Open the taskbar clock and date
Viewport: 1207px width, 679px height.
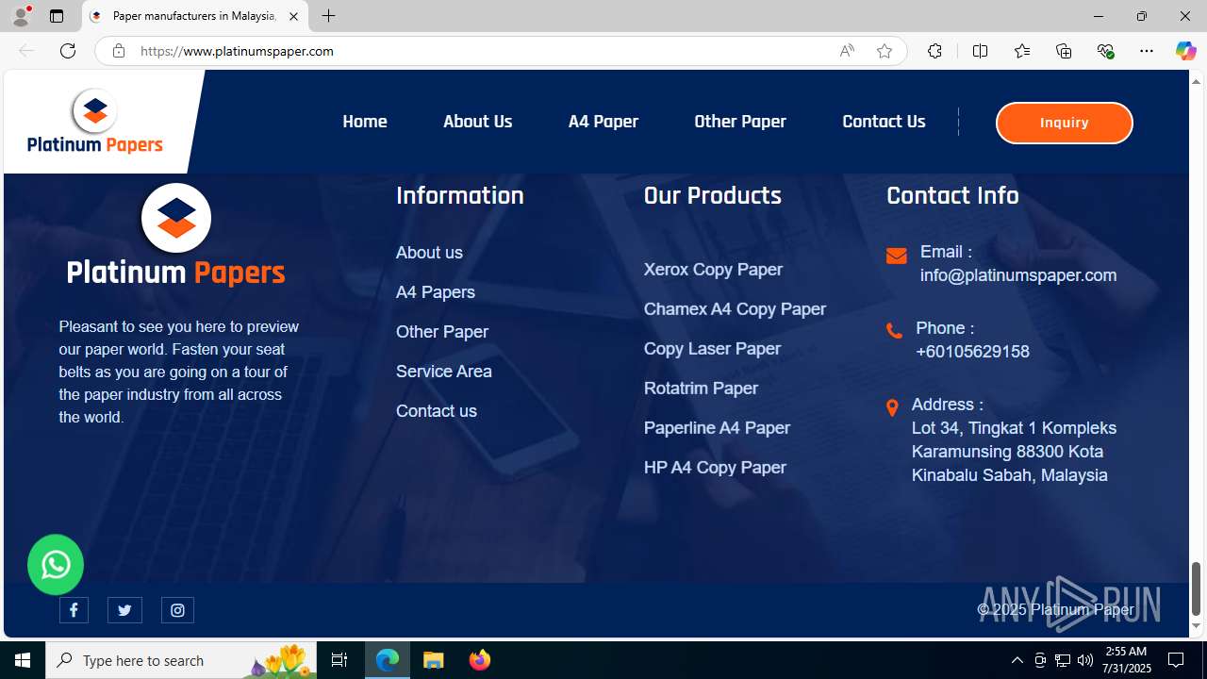(1127, 660)
